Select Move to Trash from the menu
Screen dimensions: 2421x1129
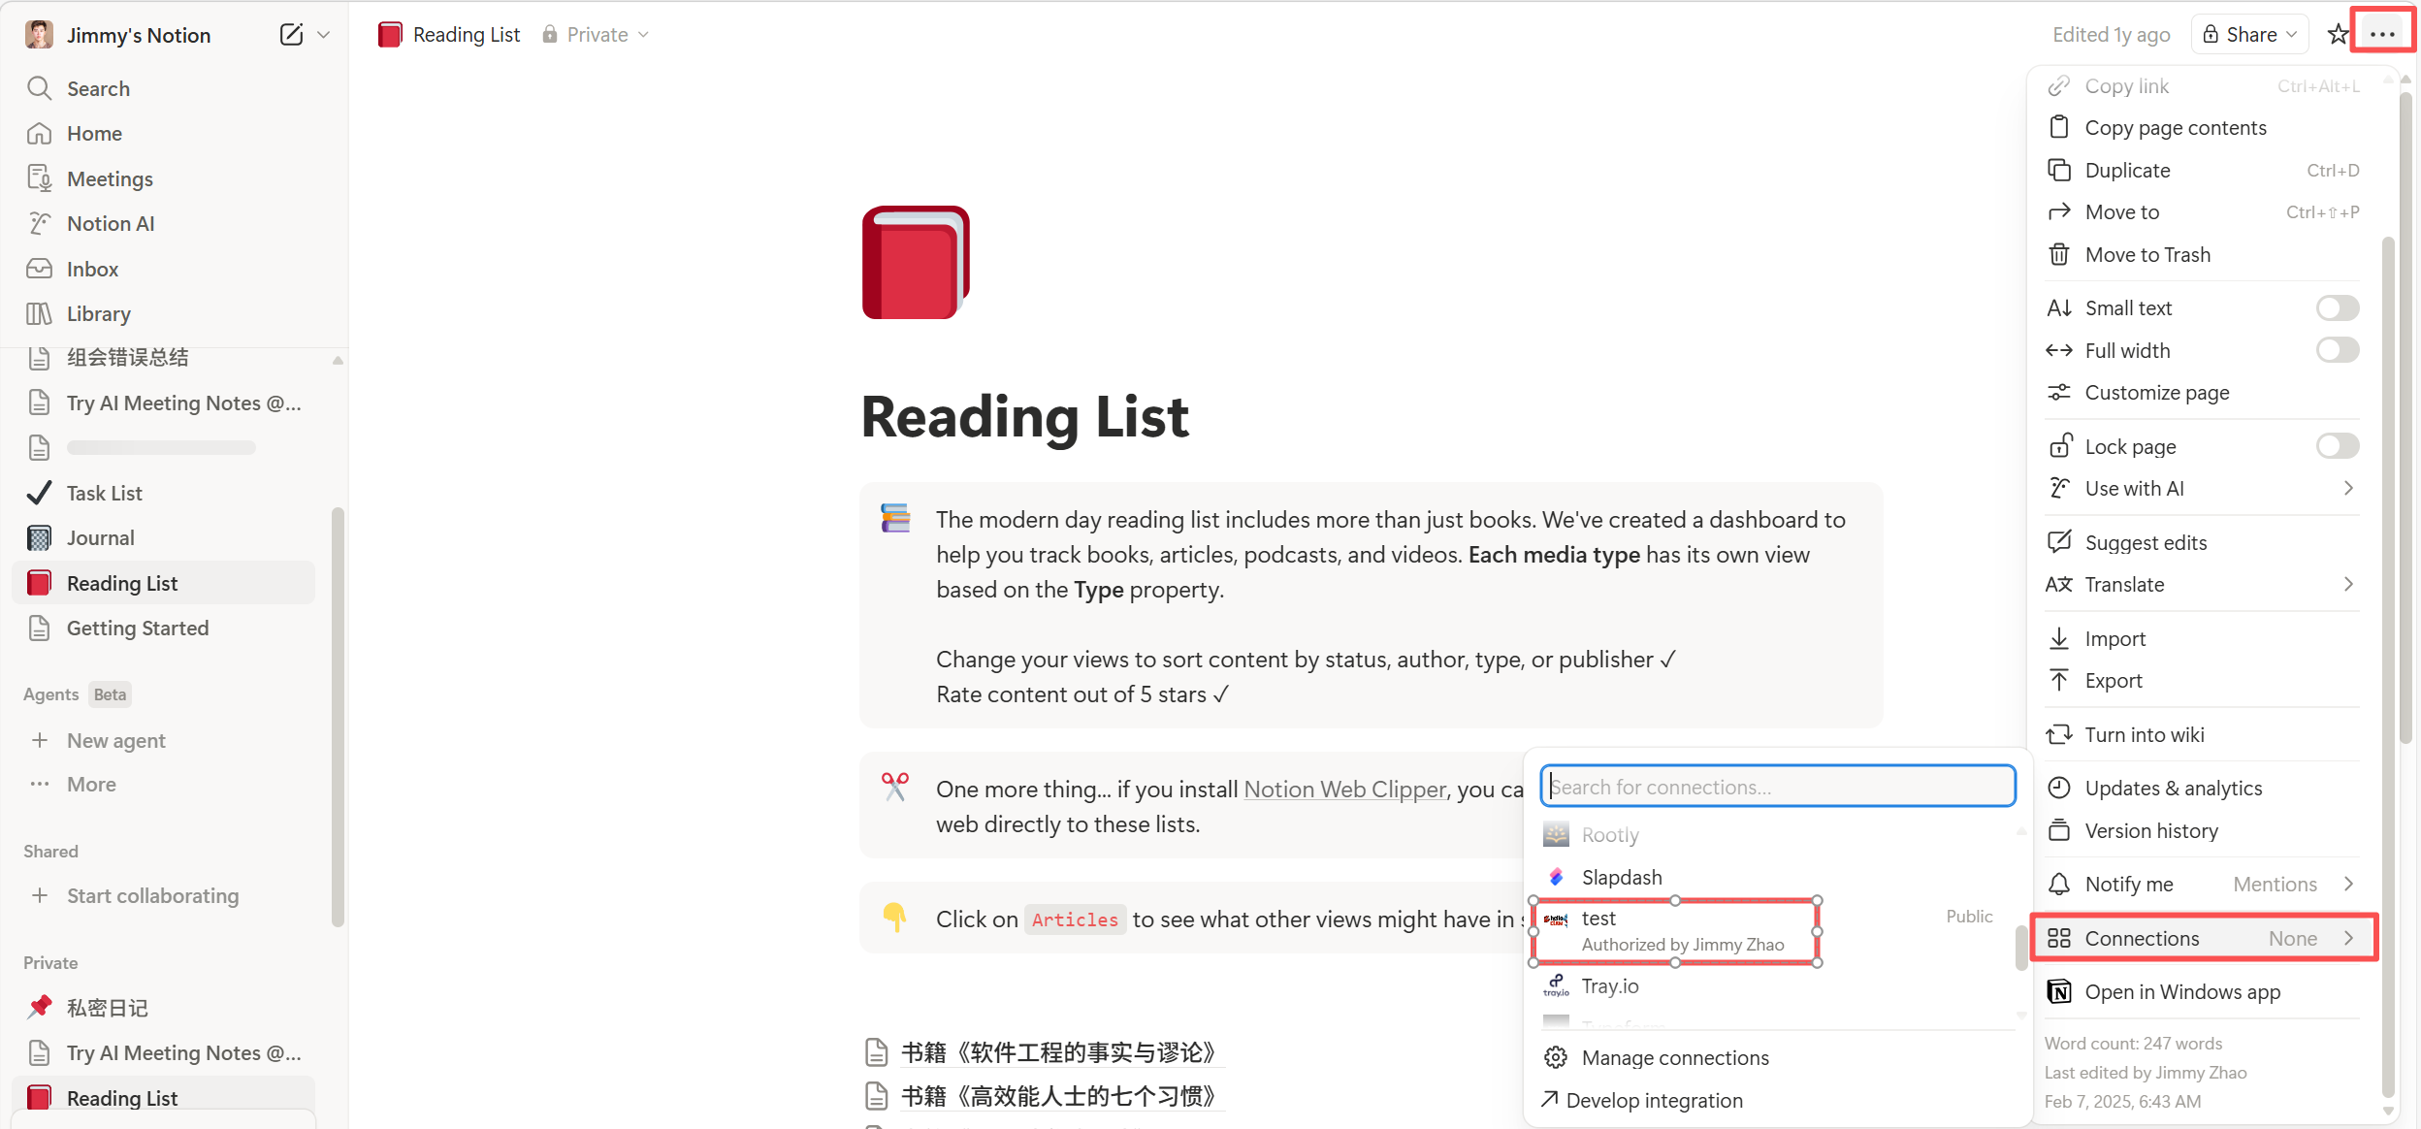[x=2147, y=254]
